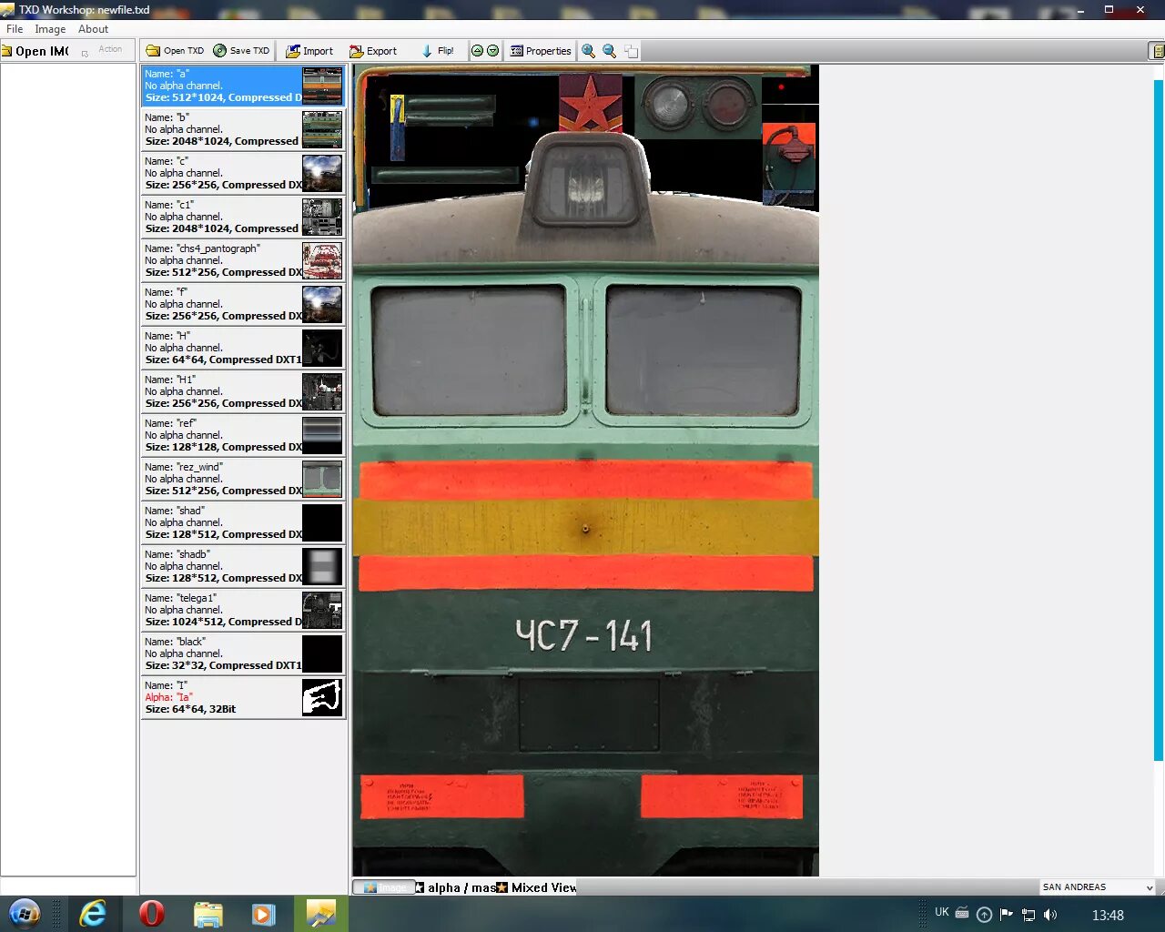
Task: Select the "black" texture entry
Action: pyautogui.click(x=243, y=653)
